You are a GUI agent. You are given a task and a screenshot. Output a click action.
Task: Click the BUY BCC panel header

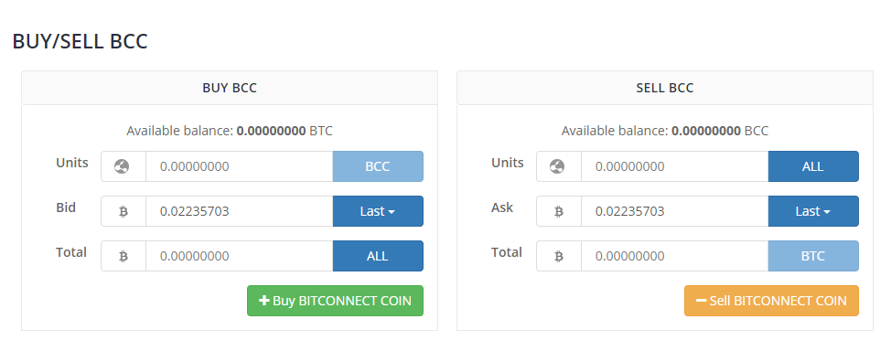230,88
